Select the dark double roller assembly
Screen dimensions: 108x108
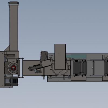click(80, 68)
